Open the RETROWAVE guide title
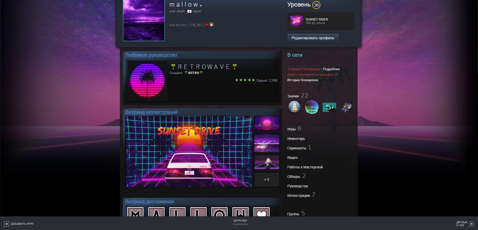This screenshot has width=478, height=230. click(204, 67)
